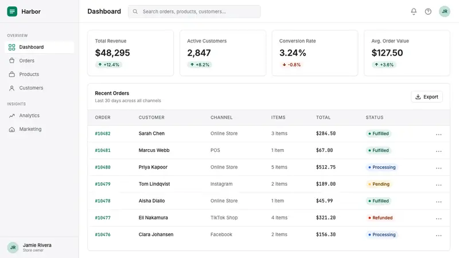Click the Orders bag icon in sidebar
Image resolution: width=459 pixels, height=258 pixels.
[11, 61]
